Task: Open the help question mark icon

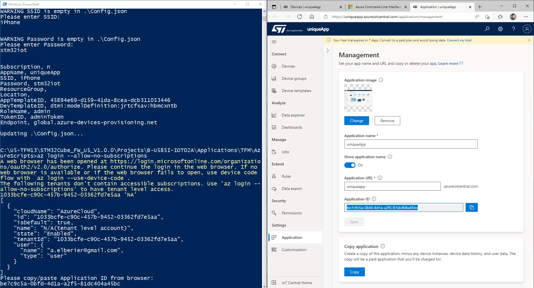Action: [x=514, y=29]
